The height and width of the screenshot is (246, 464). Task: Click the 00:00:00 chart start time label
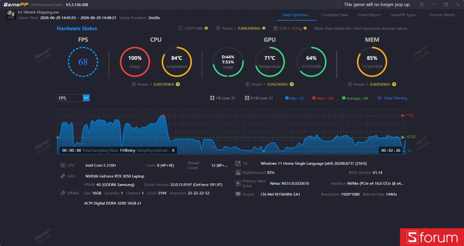pyautogui.click(x=72, y=150)
